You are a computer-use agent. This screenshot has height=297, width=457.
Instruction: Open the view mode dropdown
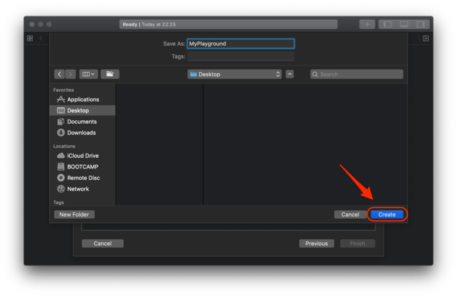(89, 74)
